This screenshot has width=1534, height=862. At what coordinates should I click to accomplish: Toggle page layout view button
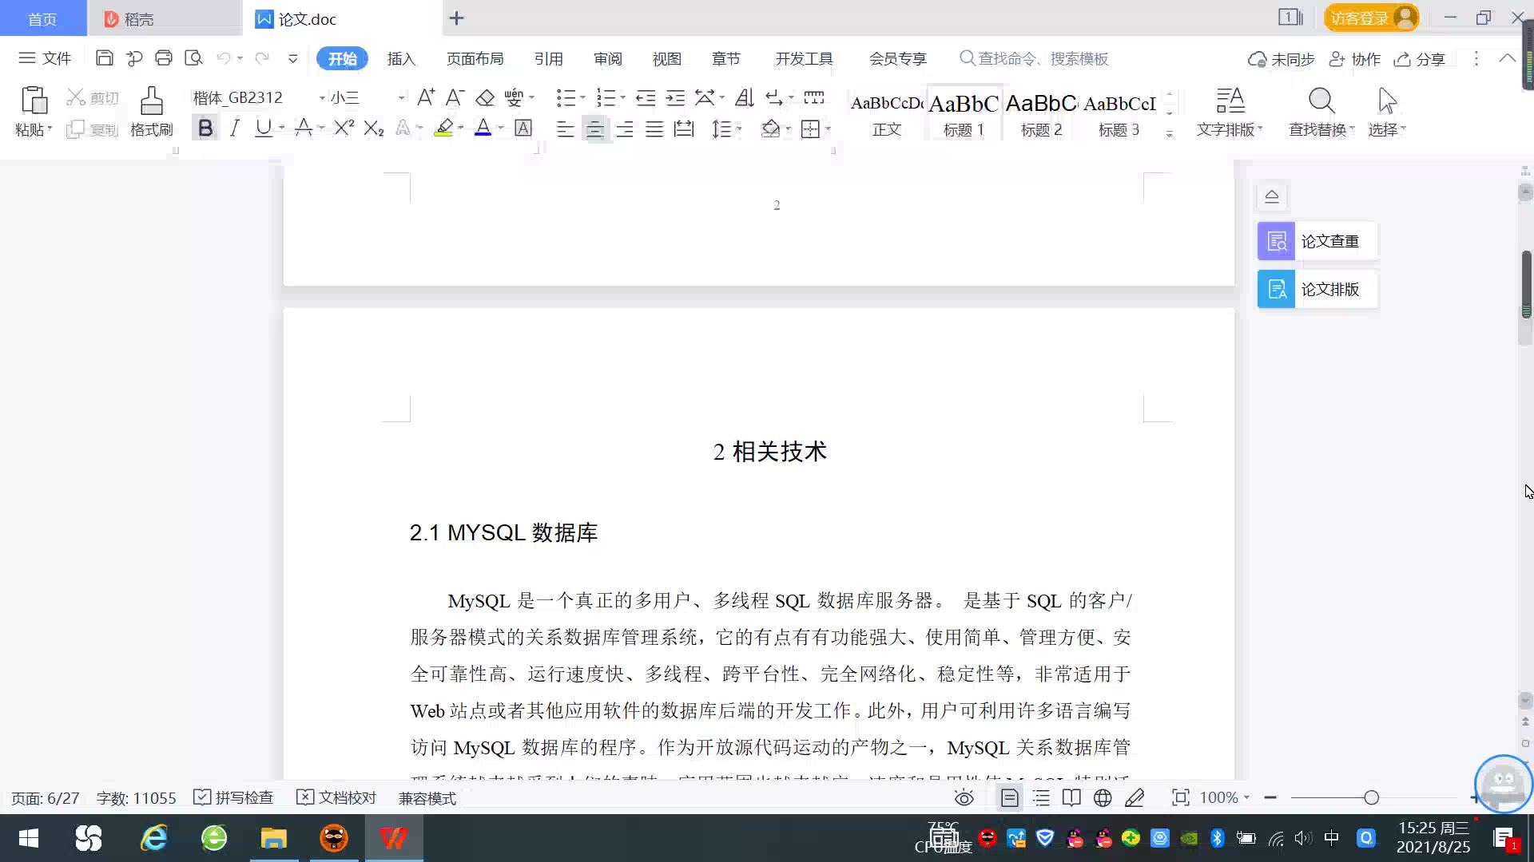1010,797
